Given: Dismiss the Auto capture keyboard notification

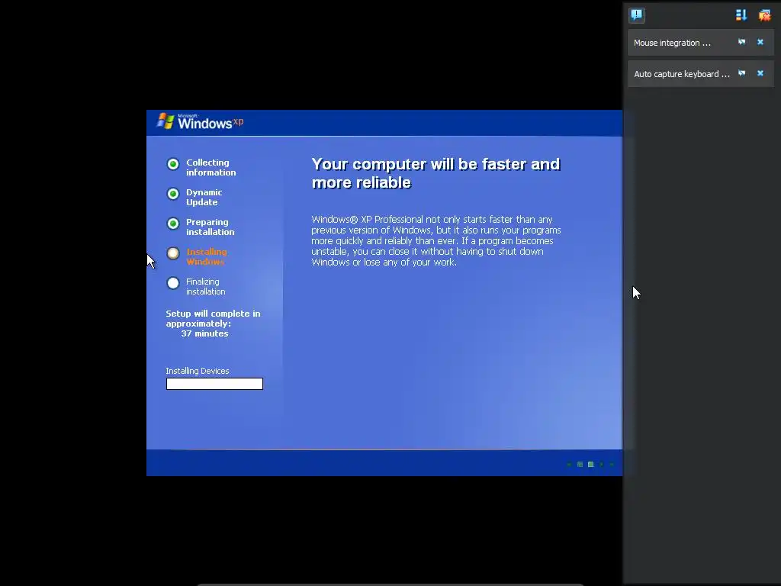Looking at the screenshot, I should pos(760,73).
